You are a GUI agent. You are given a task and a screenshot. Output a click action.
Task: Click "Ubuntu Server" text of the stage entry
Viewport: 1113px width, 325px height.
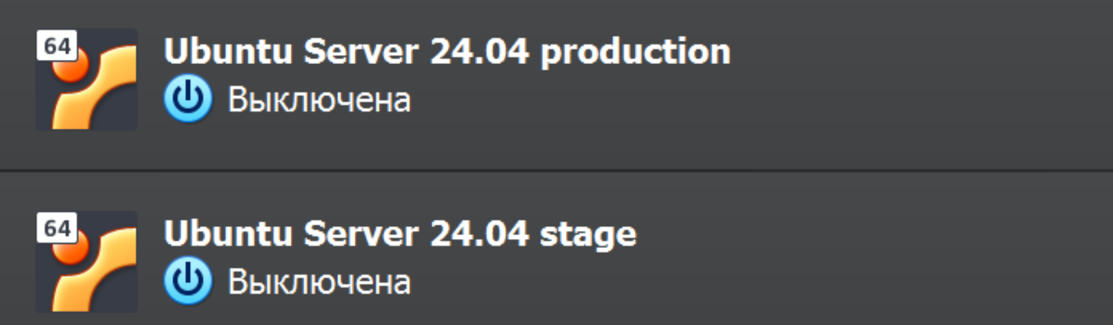point(291,234)
